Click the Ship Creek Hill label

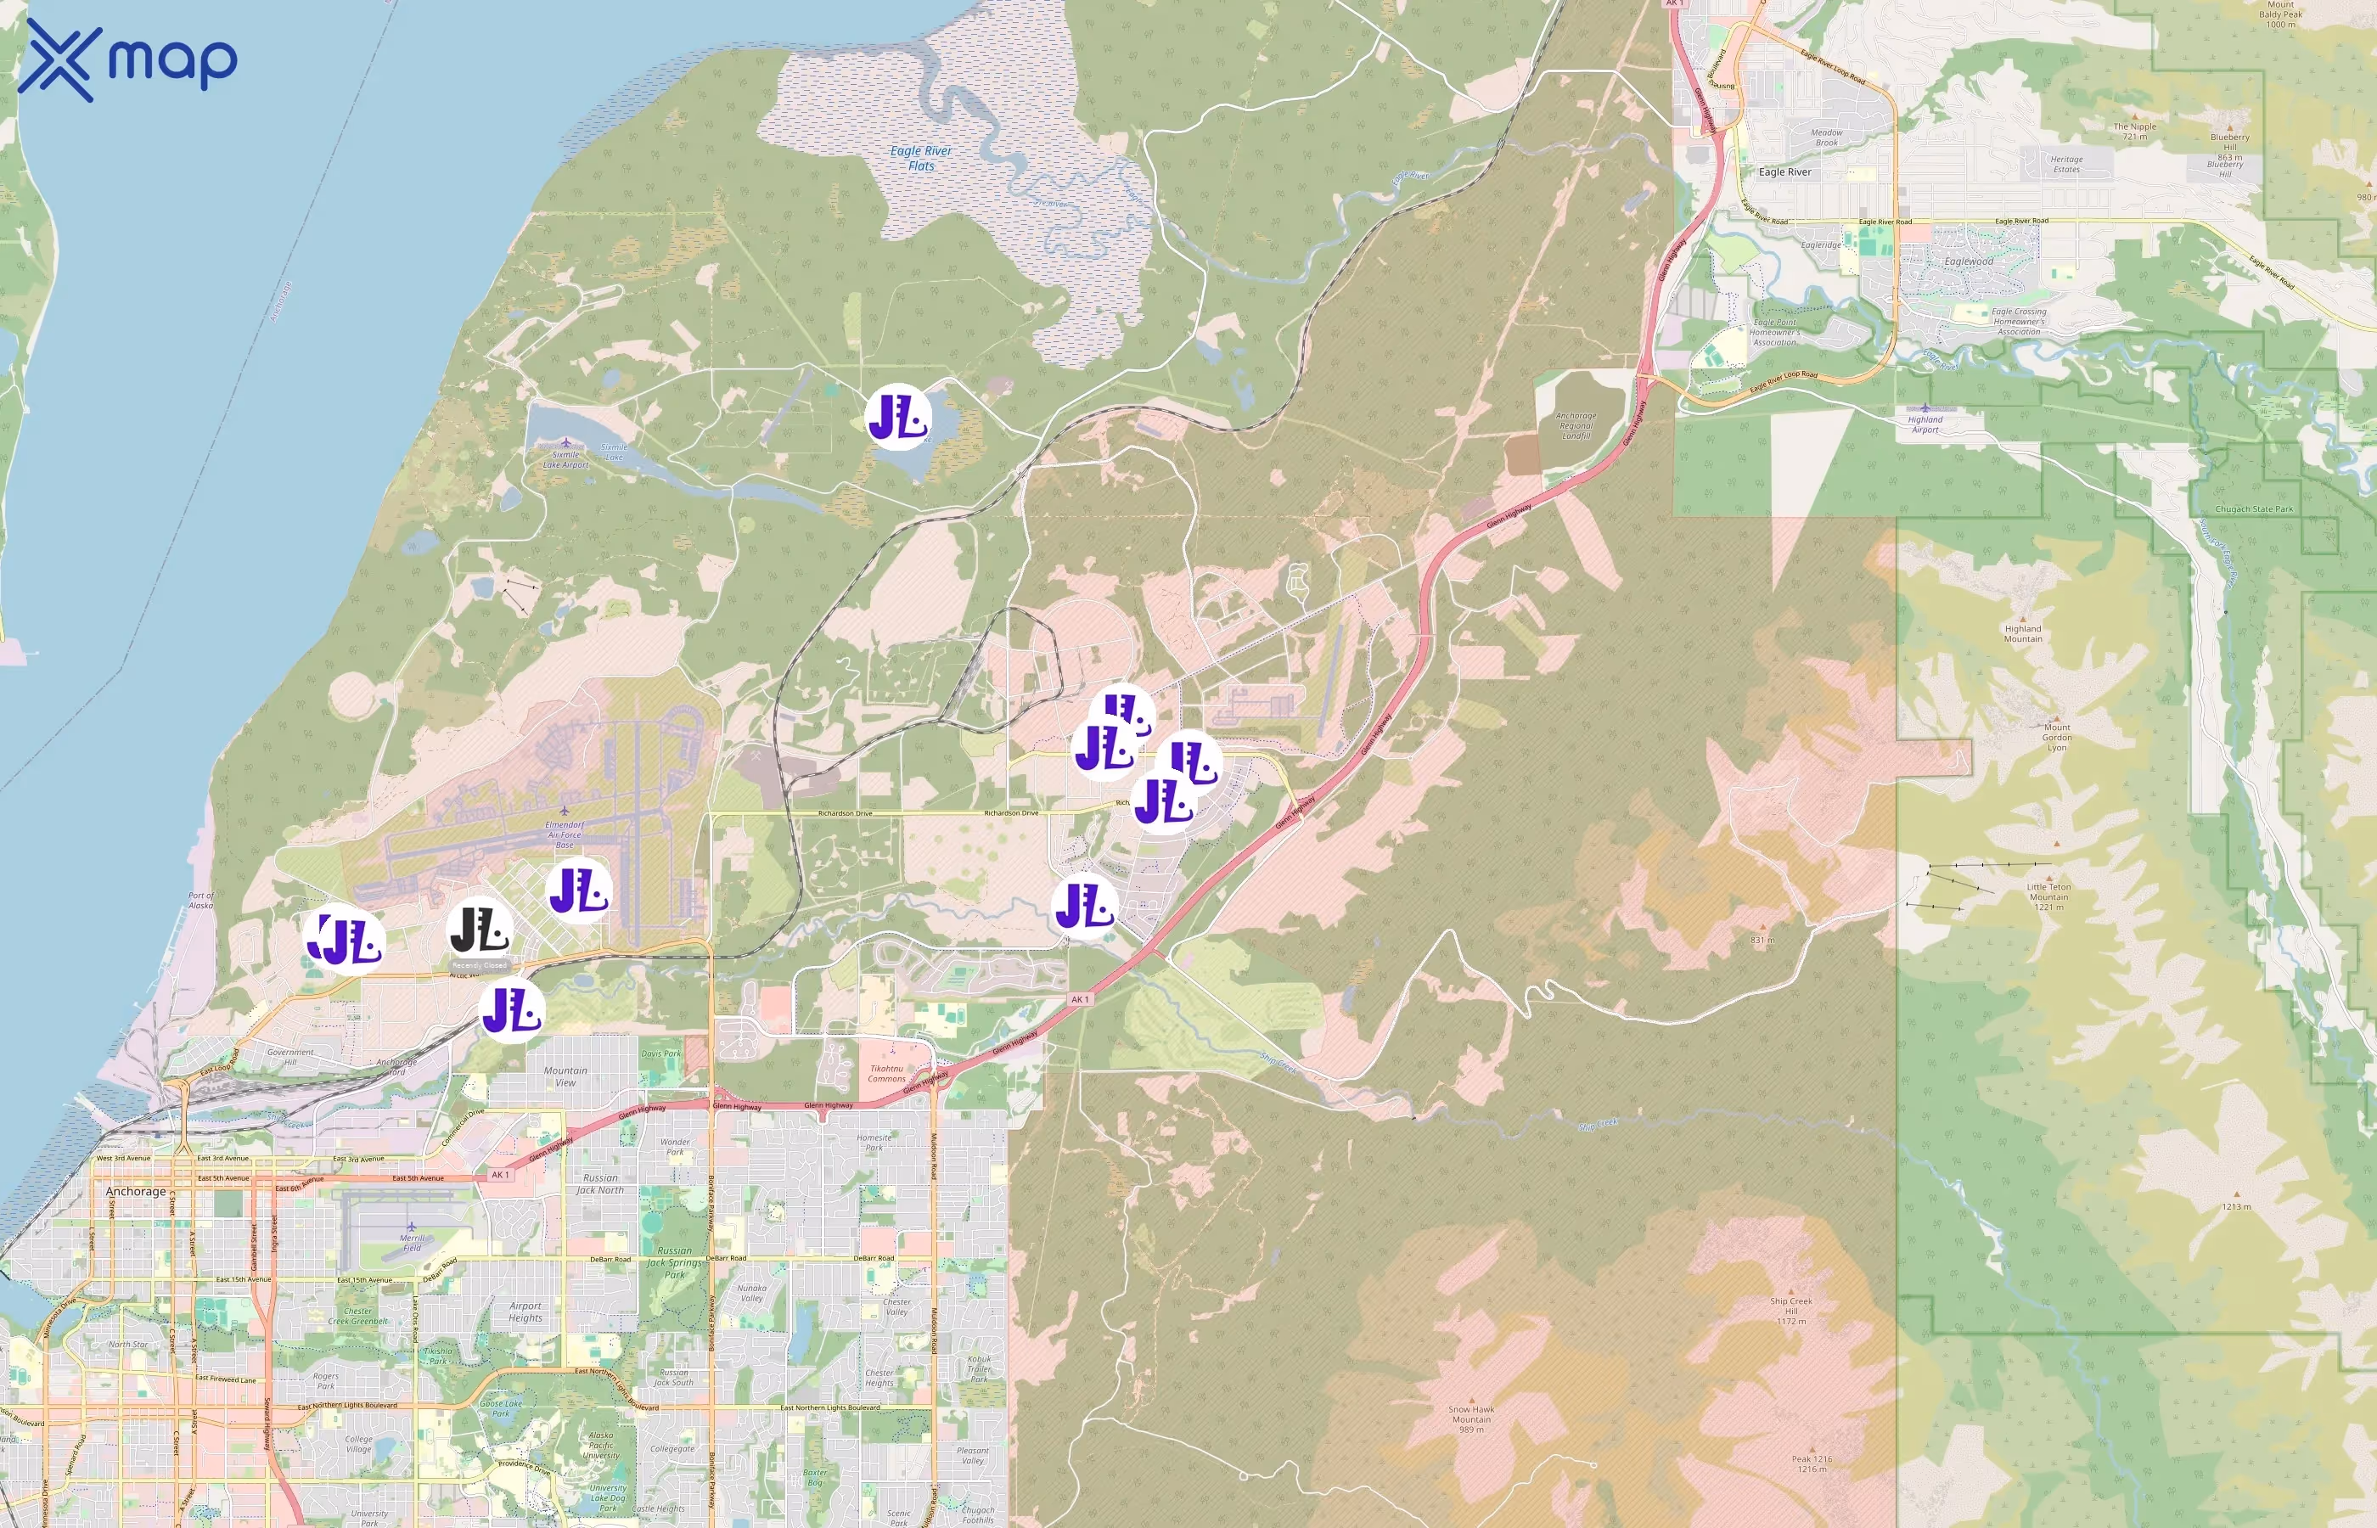click(x=1790, y=1311)
